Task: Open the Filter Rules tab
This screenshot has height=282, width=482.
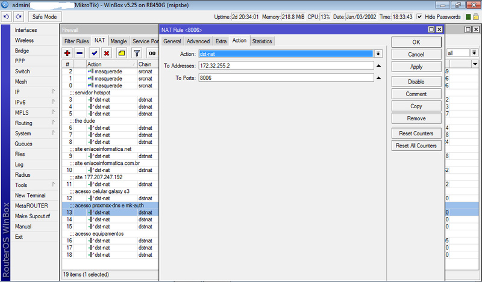Action: point(77,41)
